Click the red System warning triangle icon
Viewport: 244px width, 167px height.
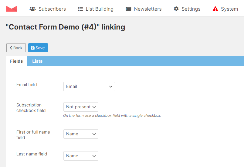pyautogui.click(x=215, y=9)
